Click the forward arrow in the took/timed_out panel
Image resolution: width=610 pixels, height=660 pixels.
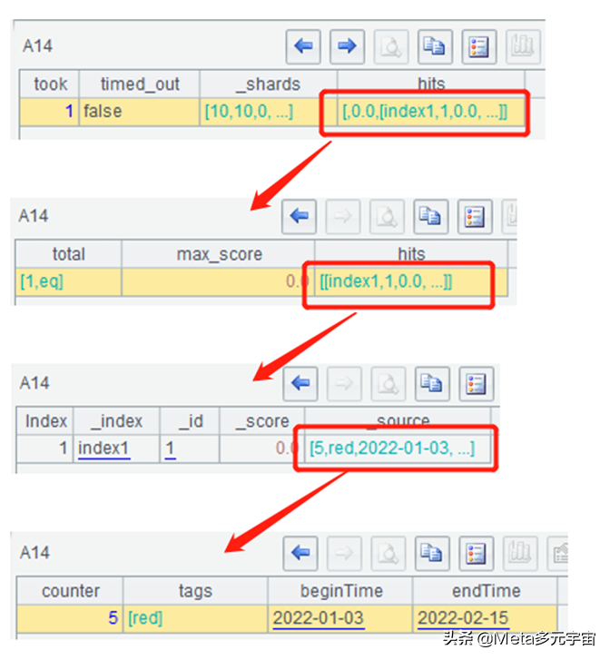(347, 46)
